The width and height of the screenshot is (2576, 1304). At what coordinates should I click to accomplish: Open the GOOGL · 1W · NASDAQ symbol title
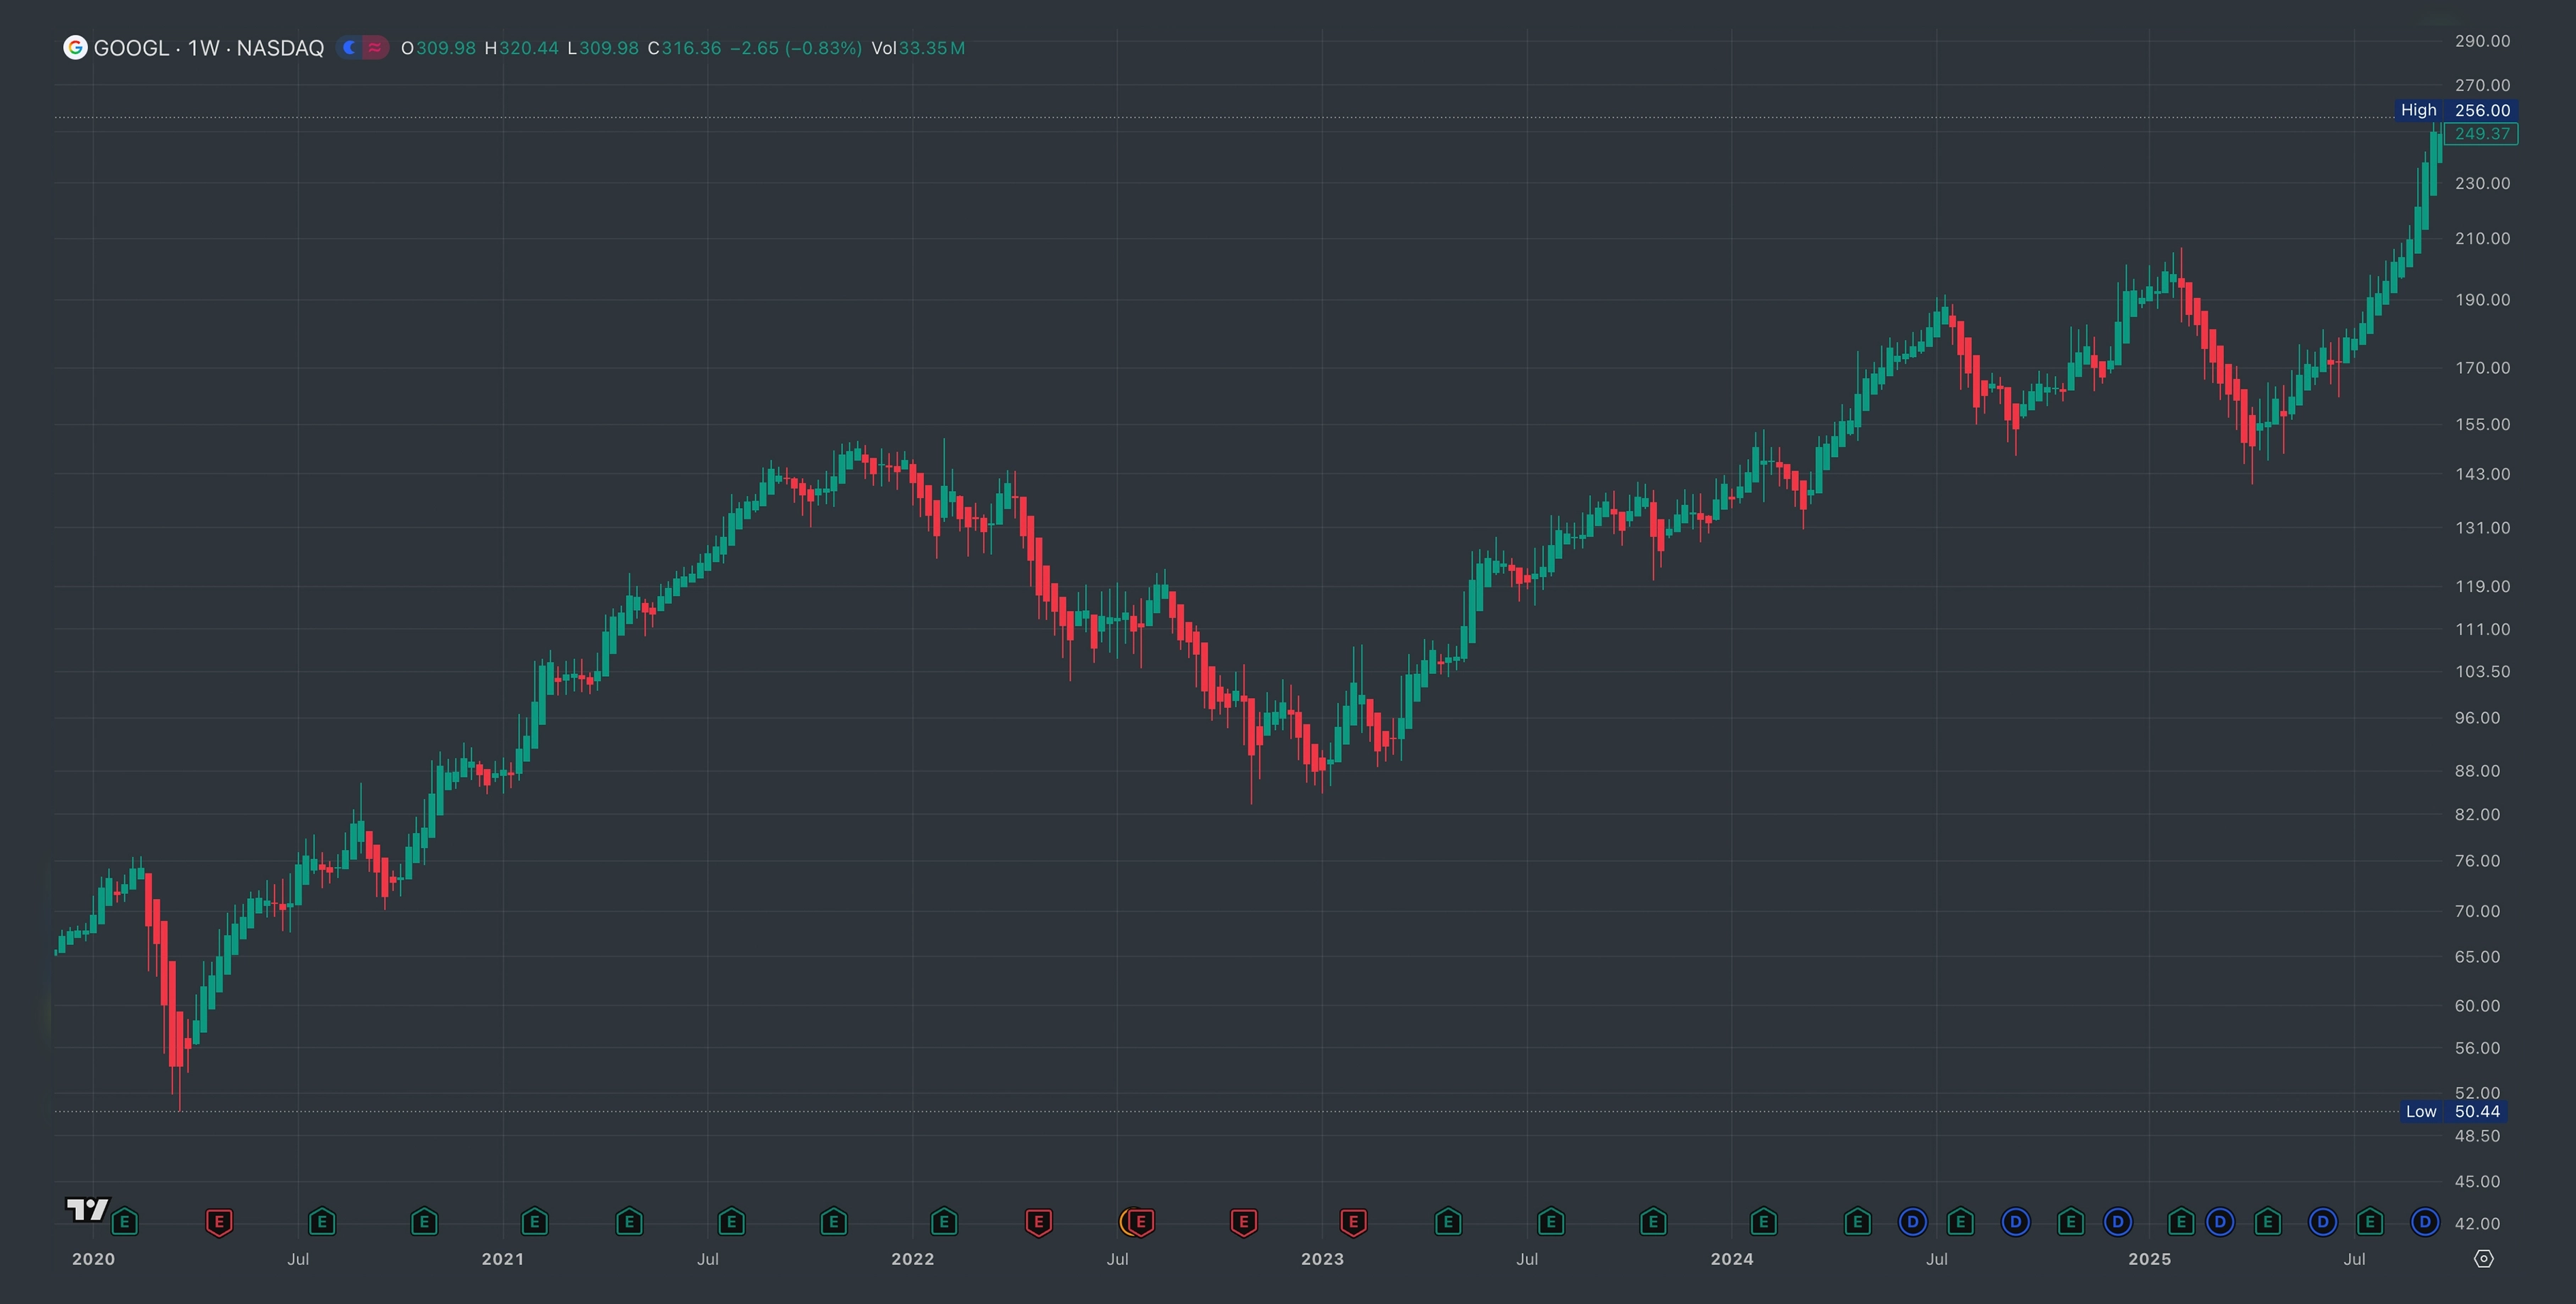pos(208,48)
